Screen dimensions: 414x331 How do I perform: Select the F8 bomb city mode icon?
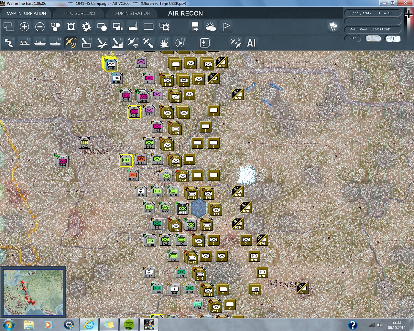[x=117, y=43]
